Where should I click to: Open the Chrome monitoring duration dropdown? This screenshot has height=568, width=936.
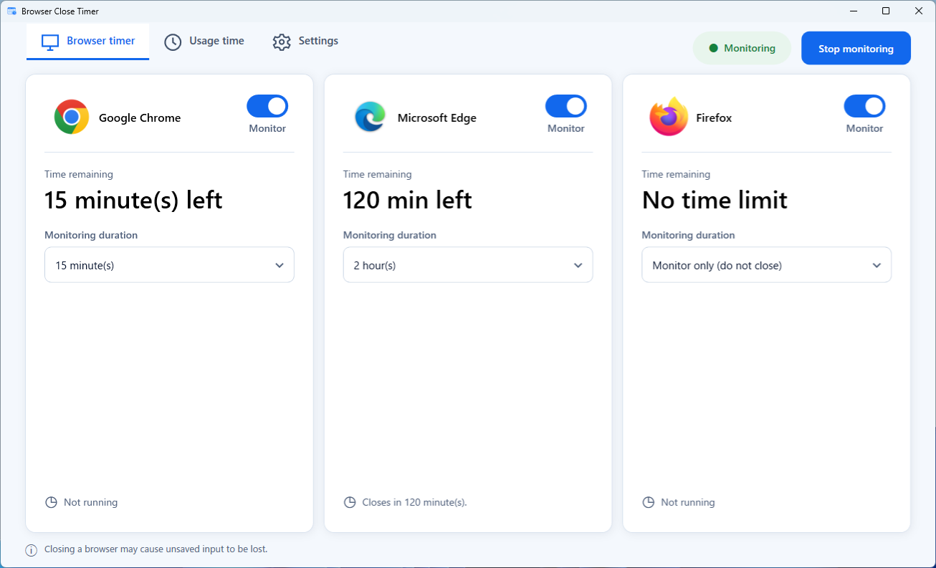tap(169, 265)
